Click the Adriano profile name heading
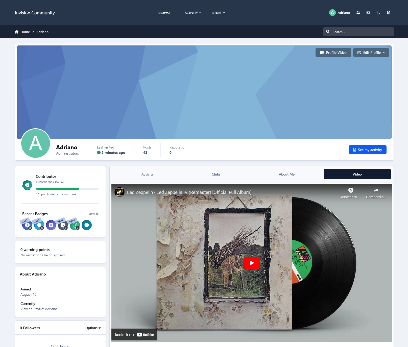Screen dimensions: 408x347 coord(67,147)
